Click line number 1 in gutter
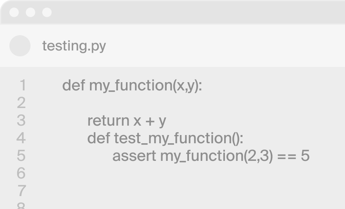 tap(23, 85)
